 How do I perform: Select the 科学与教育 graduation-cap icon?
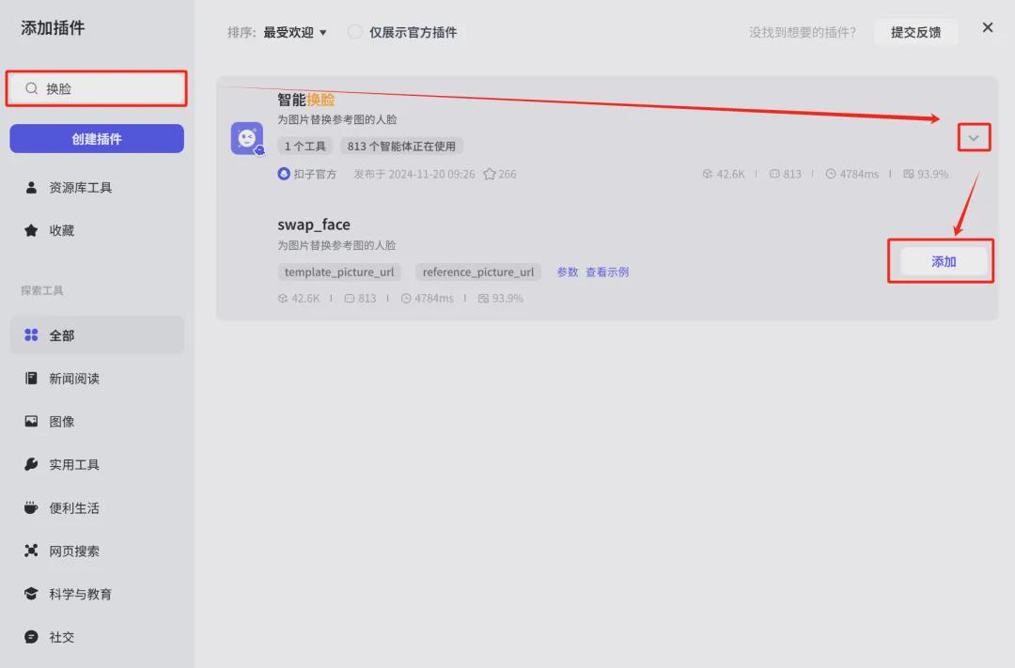(x=33, y=594)
